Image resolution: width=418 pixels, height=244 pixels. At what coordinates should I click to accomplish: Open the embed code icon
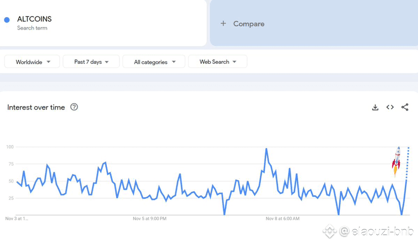click(390, 107)
